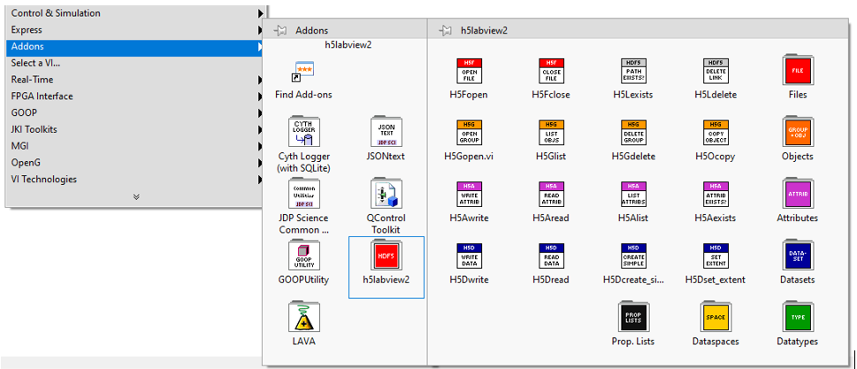
Task: Open the Datasets subpalette
Action: [798, 258]
